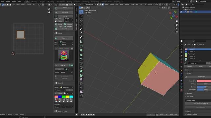Viewport: 211px width, 118px height.
Task: Toggle the checkbox under the cyan swatch
Action: (x=71, y=101)
